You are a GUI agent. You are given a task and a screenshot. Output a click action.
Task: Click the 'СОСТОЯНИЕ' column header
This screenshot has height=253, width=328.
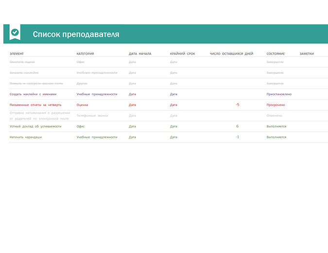click(276, 54)
